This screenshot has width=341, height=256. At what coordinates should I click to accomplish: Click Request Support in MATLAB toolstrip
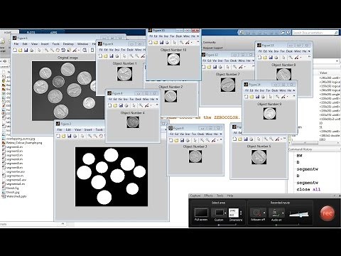(x=213, y=48)
